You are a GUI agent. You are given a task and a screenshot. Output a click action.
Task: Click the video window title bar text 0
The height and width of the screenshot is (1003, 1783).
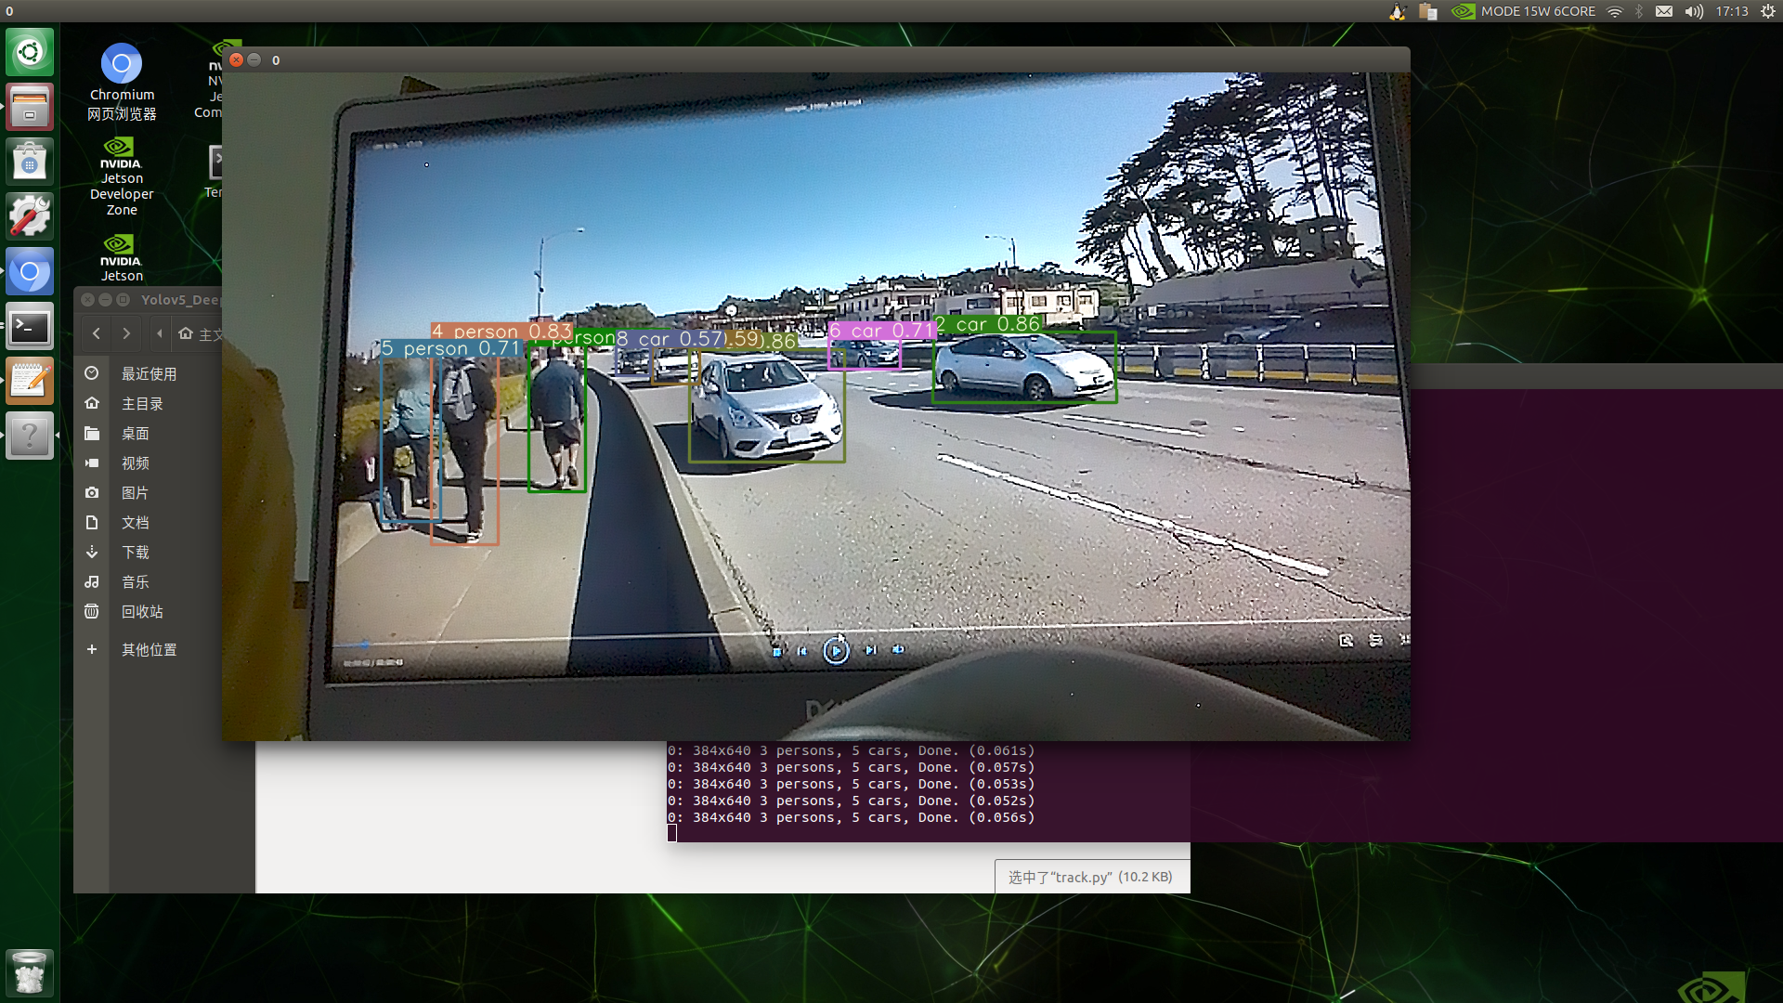(276, 60)
